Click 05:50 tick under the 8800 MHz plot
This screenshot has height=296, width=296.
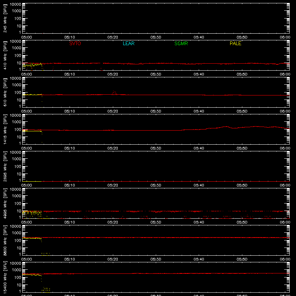click(242, 259)
